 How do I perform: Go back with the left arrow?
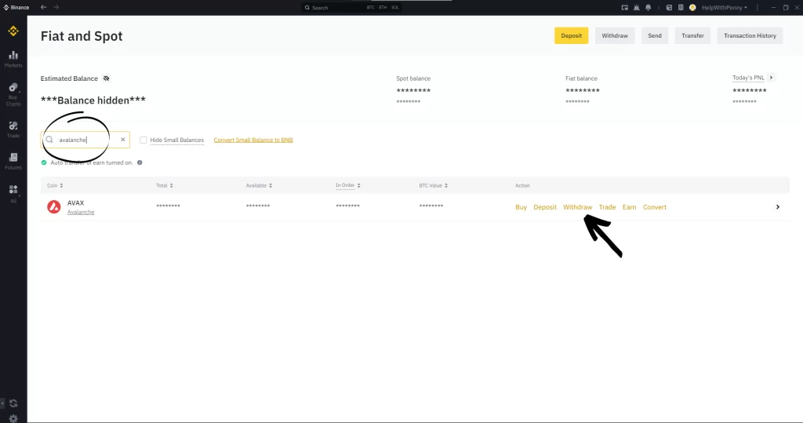click(44, 7)
